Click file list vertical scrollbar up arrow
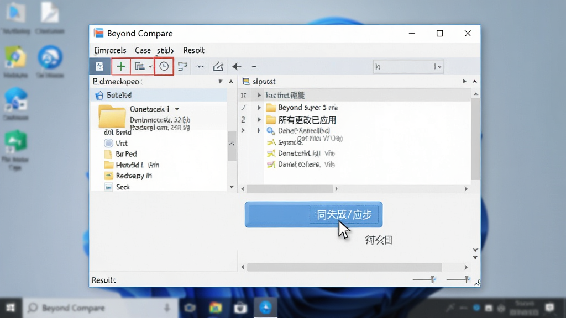This screenshot has width=566, height=318. 476,94
